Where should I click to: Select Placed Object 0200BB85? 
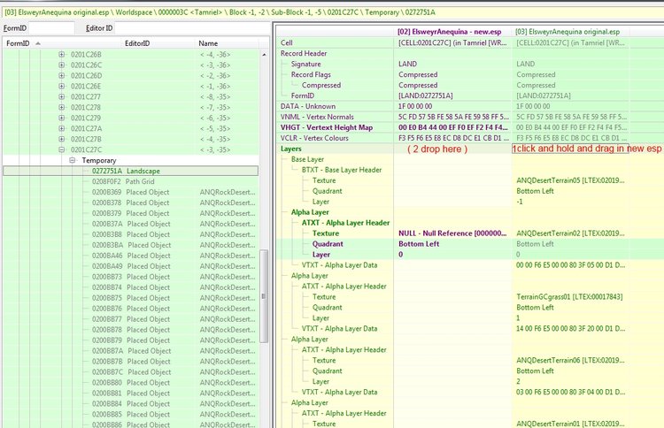(130, 414)
